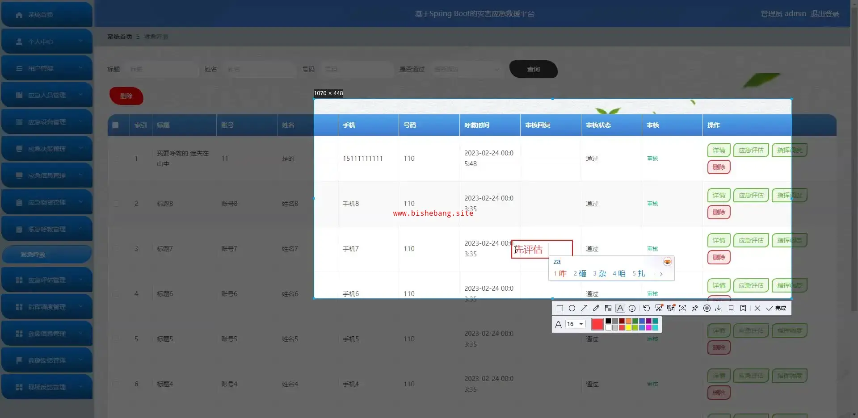Pick the yellow color swatch
Screen dimensions: 858x418
[628, 327]
